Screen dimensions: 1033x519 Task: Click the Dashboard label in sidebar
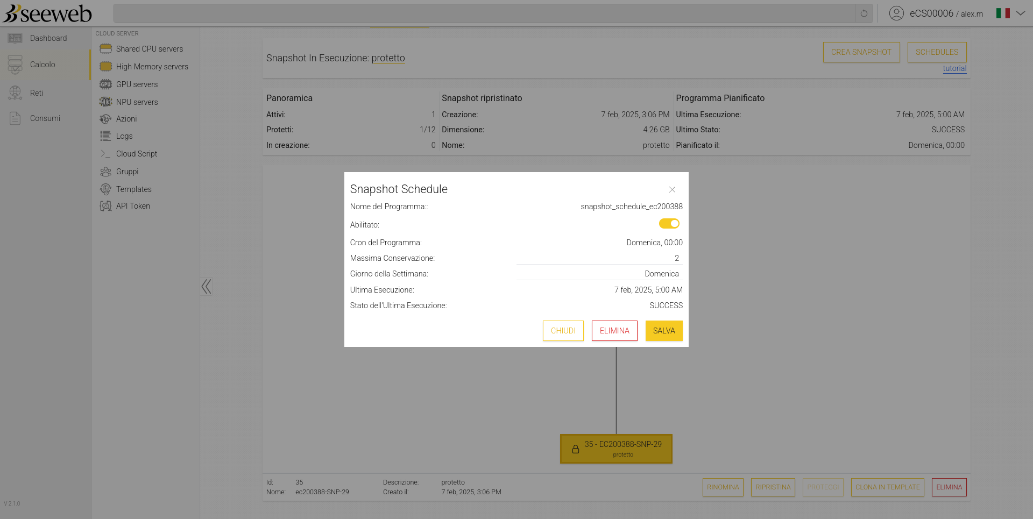tap(48, 38)
